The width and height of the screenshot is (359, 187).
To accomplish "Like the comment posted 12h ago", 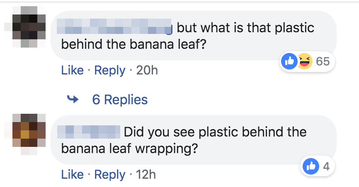I will [x=73, y=175].
